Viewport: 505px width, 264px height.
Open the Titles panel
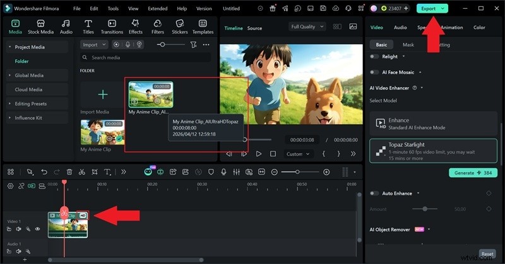pos(88,26)
